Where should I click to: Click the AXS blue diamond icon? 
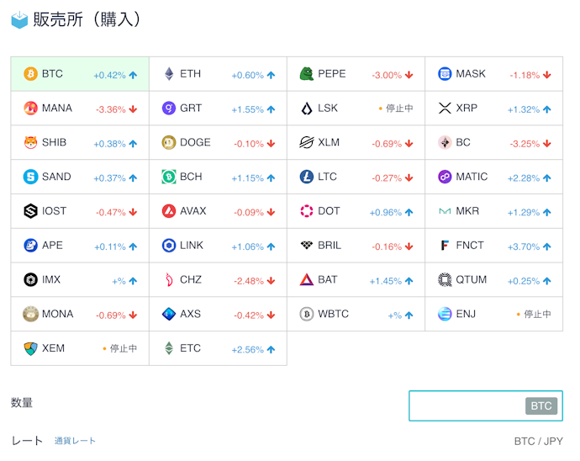169,314
